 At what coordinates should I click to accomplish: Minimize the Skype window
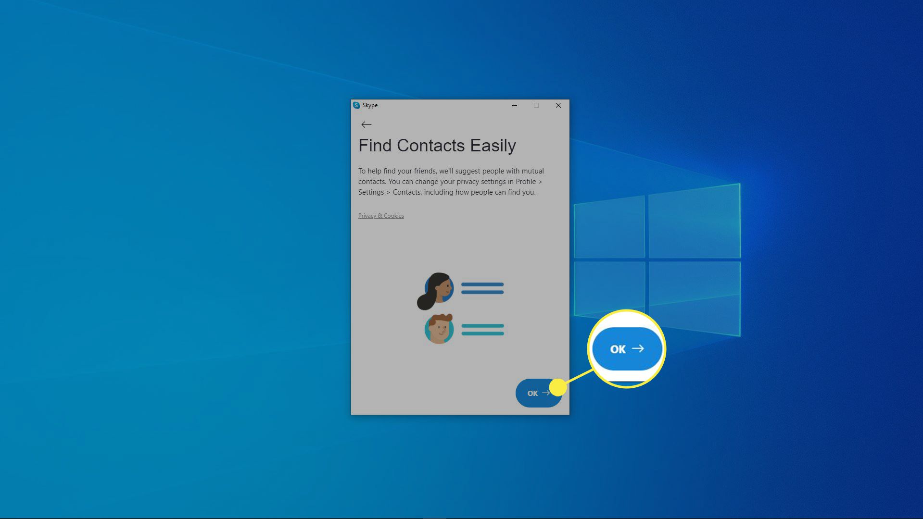pos(515,105)
